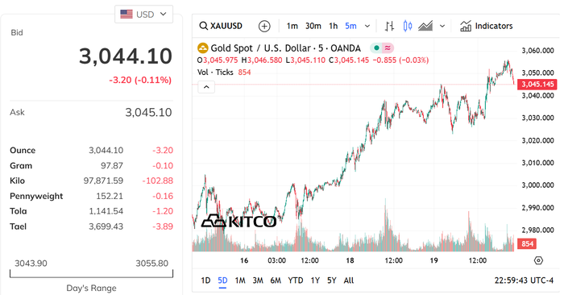Open the USD currency dropdown

pyautogui.click(x=144, y=15)
